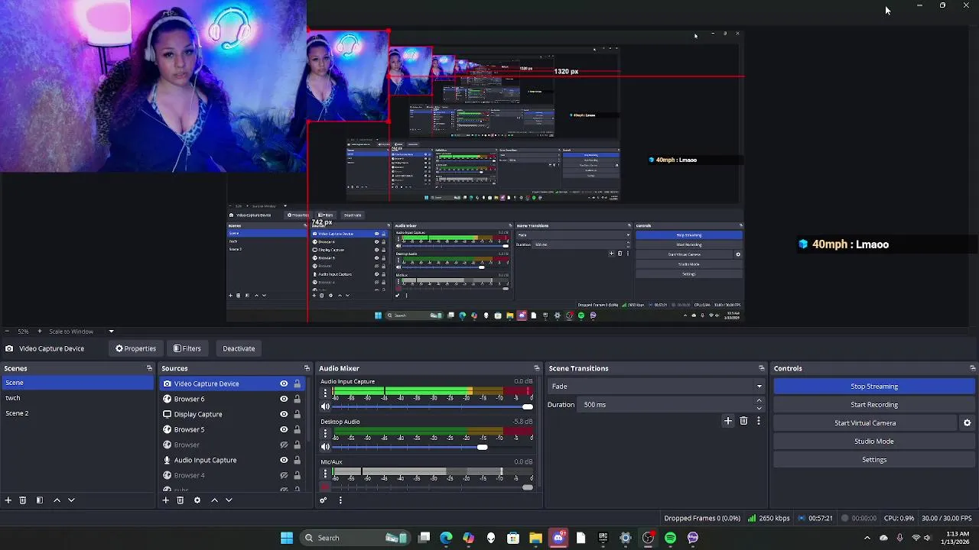This screenshot has width=979, height=550.
Task: Open source Properties button
Action: click(135, 348)
